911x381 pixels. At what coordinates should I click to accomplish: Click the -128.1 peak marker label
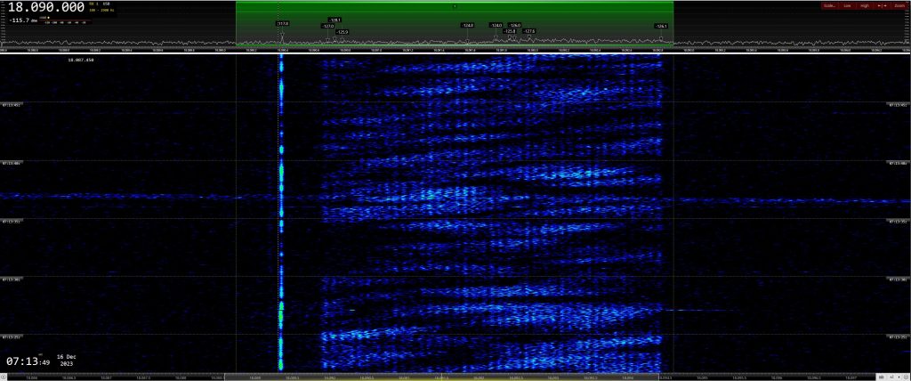click(335, 20)
